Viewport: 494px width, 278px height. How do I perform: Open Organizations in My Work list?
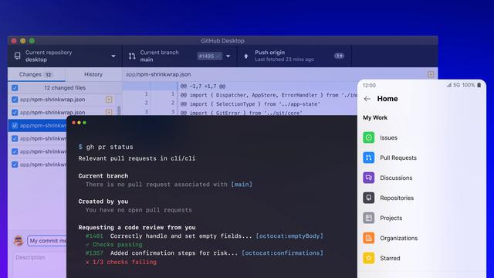tap(398, 239)
